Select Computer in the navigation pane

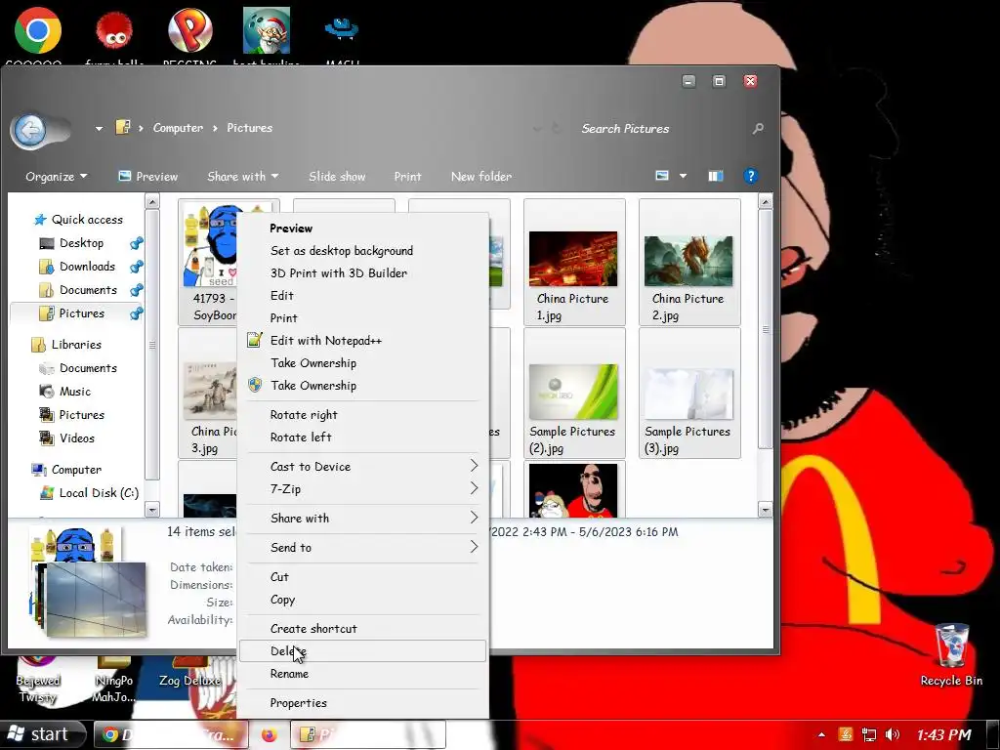coord(76,470)
